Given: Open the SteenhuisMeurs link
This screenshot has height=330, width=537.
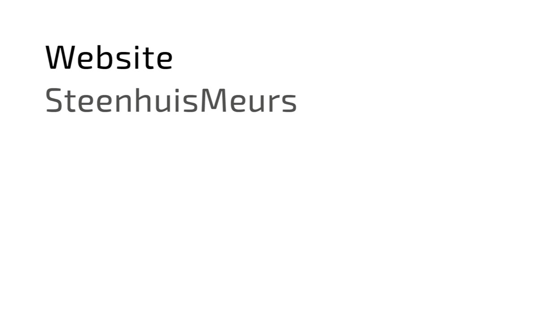Looking at the screenshot, I should pyautogui.click(x=171, y=100).
